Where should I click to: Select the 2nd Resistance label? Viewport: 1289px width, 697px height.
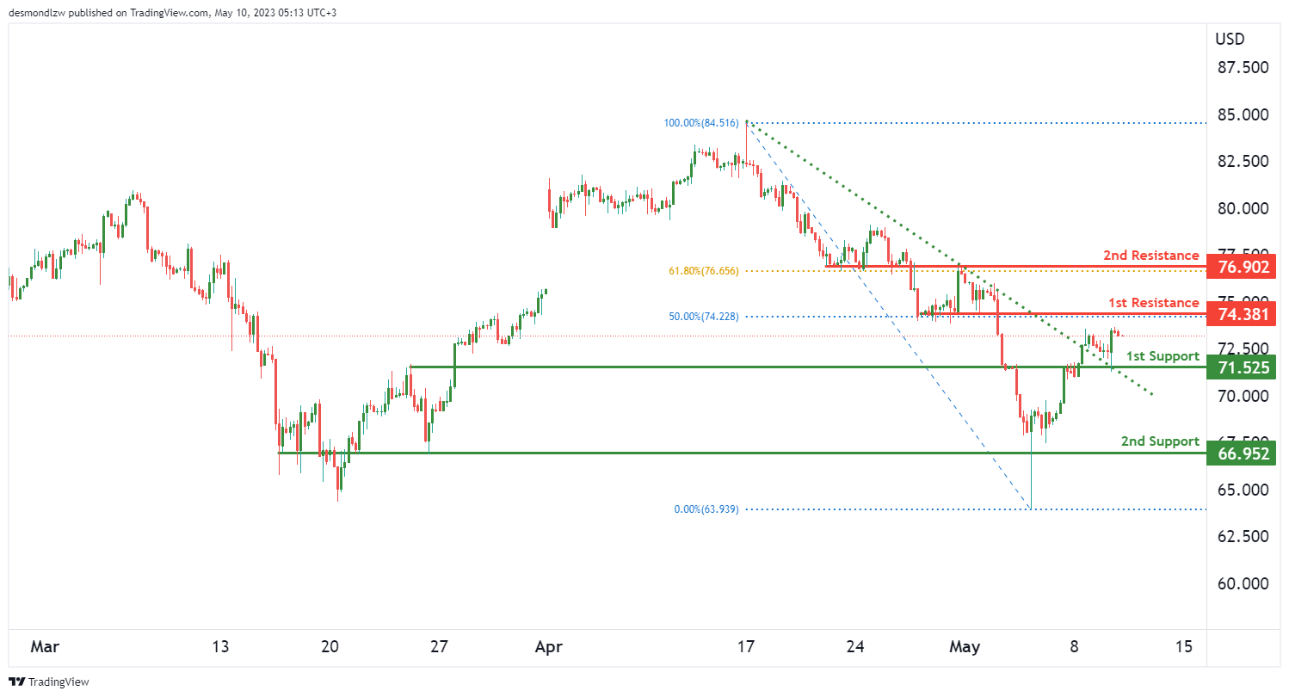pos(1150,256)
